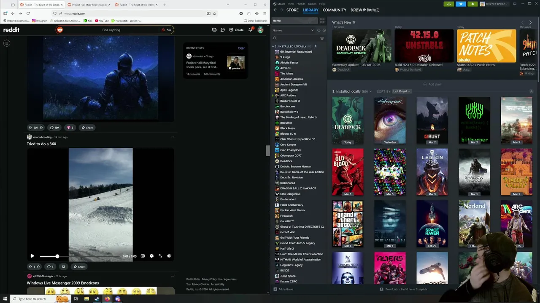The height and width of the screenshot is (303, 540).
Task: Click the Reddit logo in header
Action: coord(11,30)
